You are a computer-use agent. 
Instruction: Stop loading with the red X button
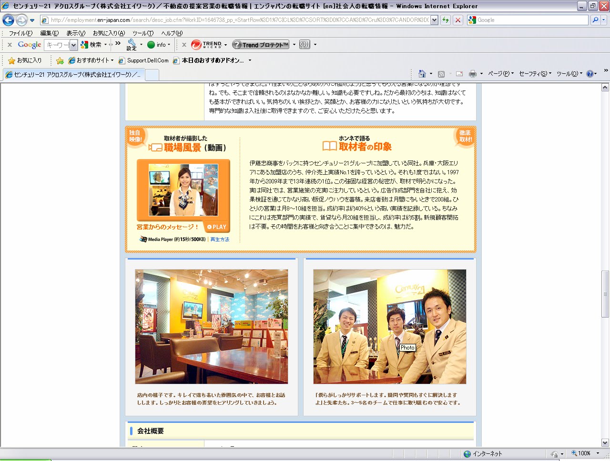458,20
